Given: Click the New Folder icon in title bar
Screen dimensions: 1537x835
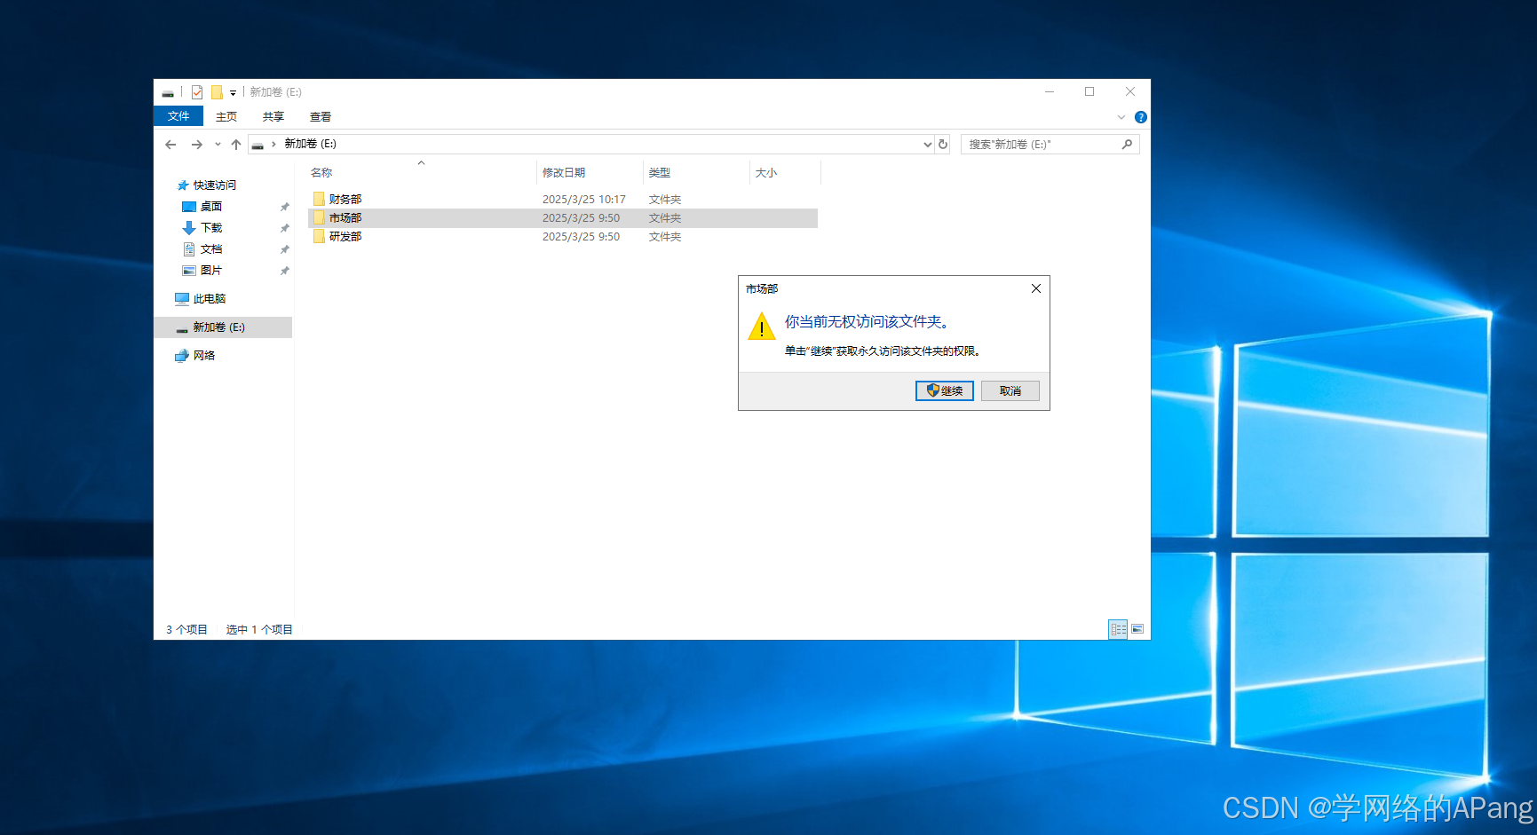Looking at the screenshot, I should click(x=216, y=92).
